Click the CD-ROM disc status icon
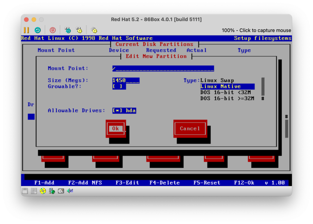This screenshot has width=313, height=224. 43,191
